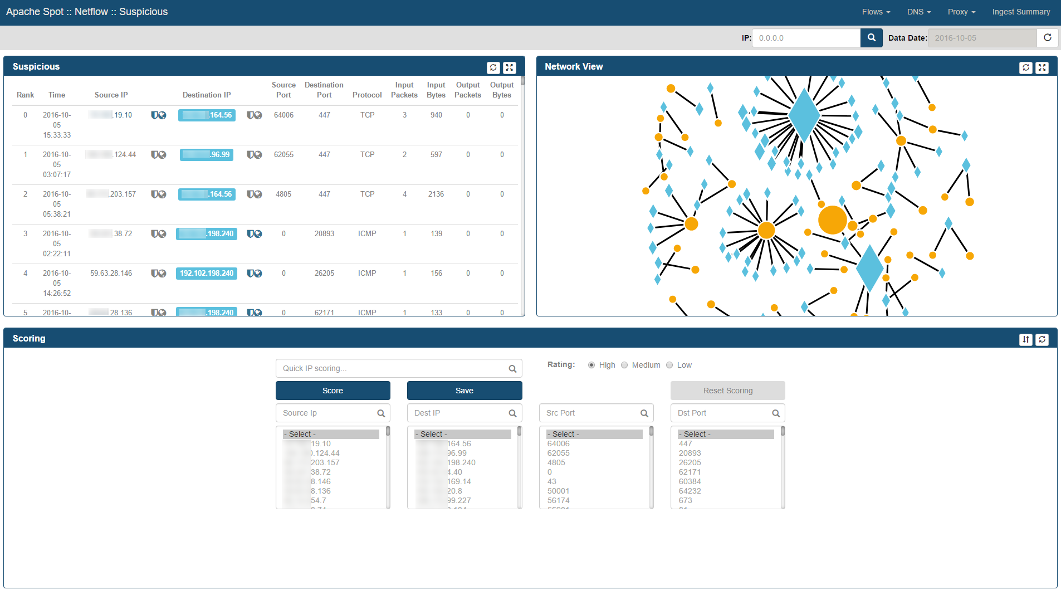1061x590 pixels.
Task: Click the IP search magnifier button
Action: click(871, 38)
